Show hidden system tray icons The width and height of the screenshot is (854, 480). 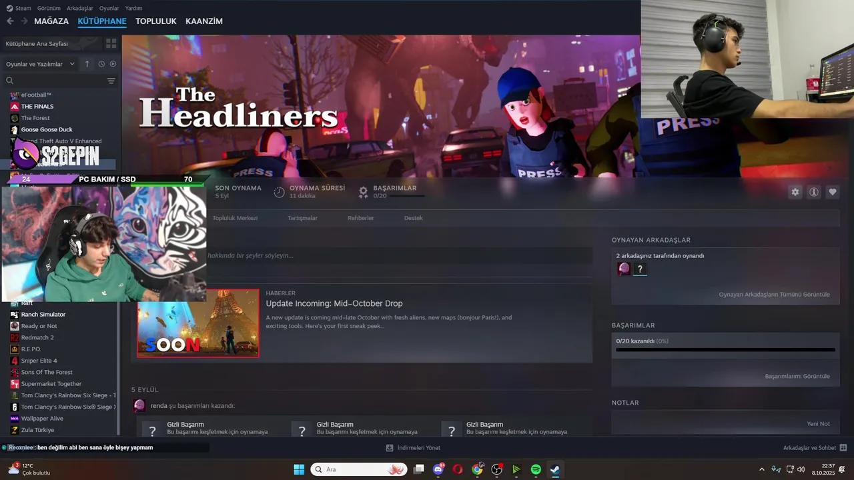coord(762,469)
